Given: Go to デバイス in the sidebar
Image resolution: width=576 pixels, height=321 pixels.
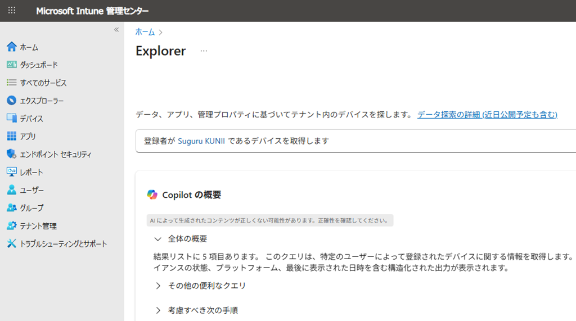Looking at the screenshot, I should point(31,119).
